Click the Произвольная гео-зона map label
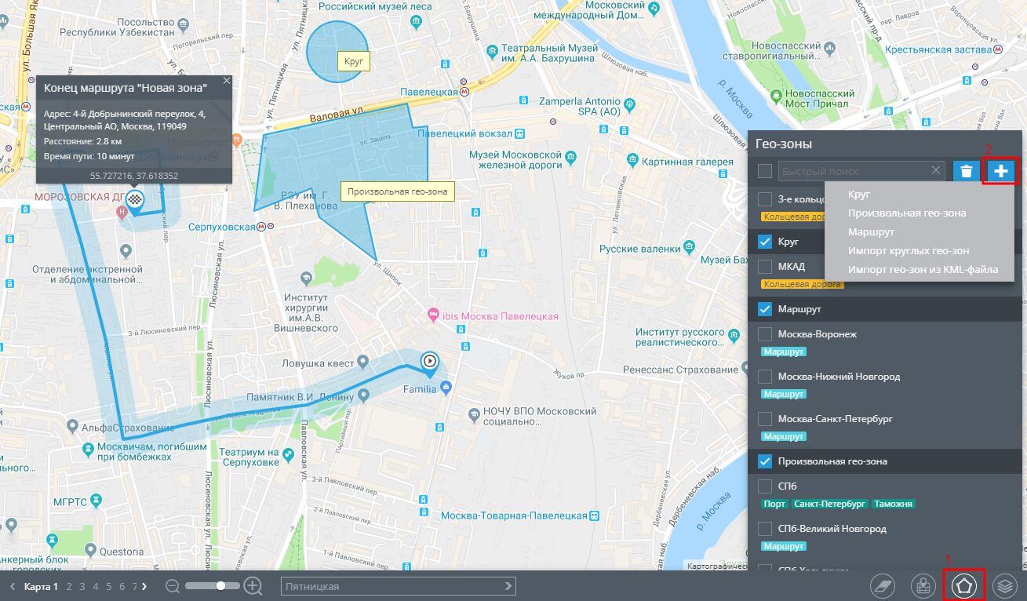 coord(397,191)
